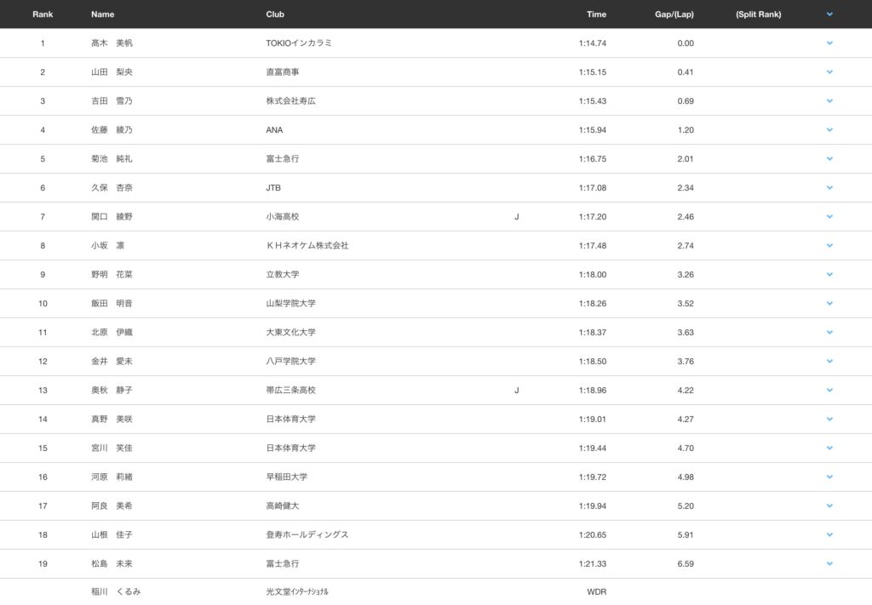
Task: Select the WDR status in the bottom row
Action: coord(596,592)
